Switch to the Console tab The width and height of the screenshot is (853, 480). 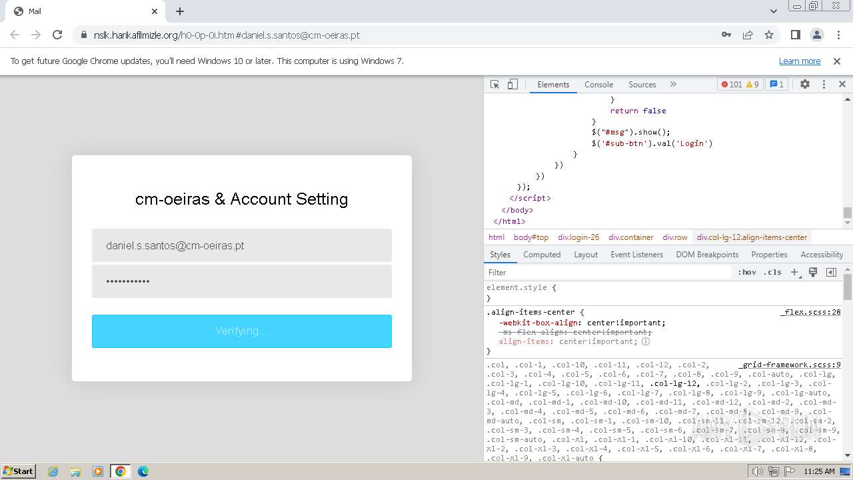coord(598,85)
